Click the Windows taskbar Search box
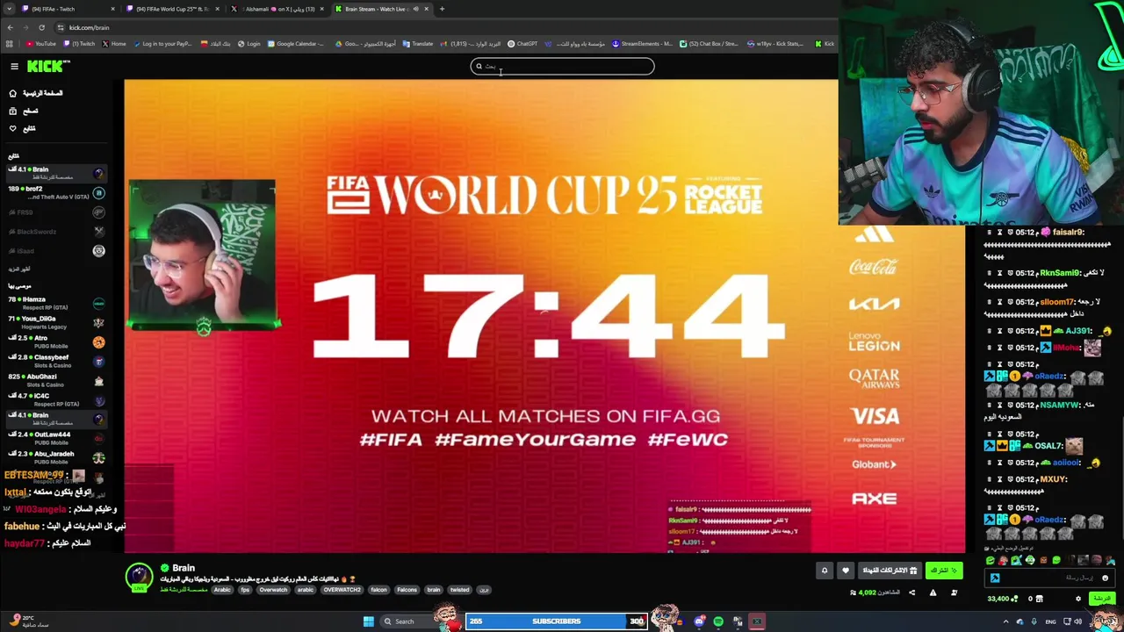This screenshot has width=1124, height=632. (413, 621)
